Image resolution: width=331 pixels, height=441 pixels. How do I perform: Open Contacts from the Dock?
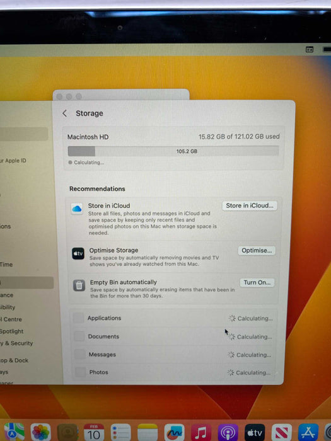[x=67, y=432]
